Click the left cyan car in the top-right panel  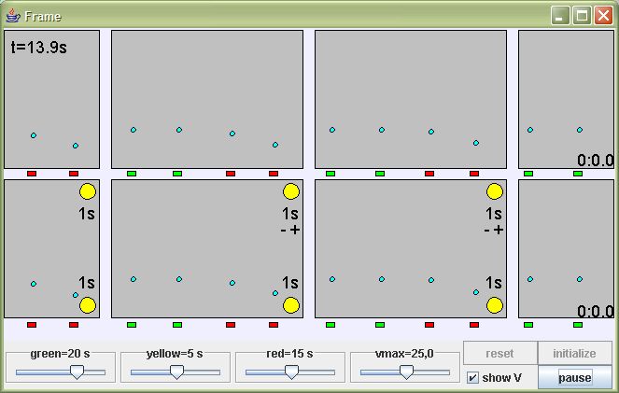[x=530, y=130]
